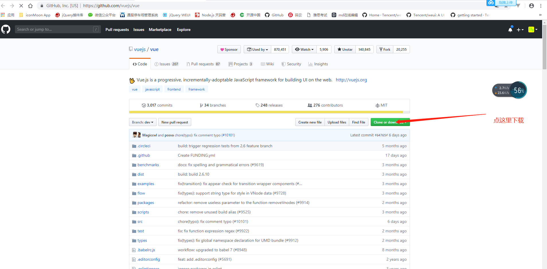Open the vuejs.org website link
This screenshot has width=547, height=269.
tap(351, 80)
